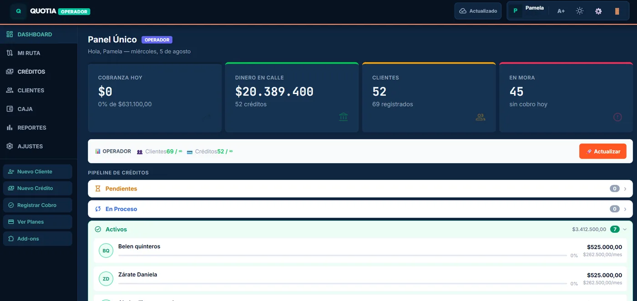Click the text sin cobro hoy
The width and height of the screenshot is (637, 301).
coord(528,104)
